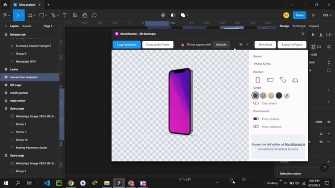Expand the Move tool dropdown arrow
This screenshot has height=188, width=335.
[22, 15]
